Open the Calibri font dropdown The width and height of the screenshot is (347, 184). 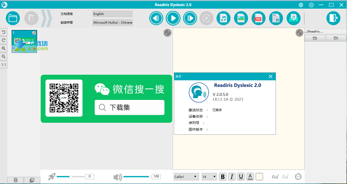click(x=186, y=177)
